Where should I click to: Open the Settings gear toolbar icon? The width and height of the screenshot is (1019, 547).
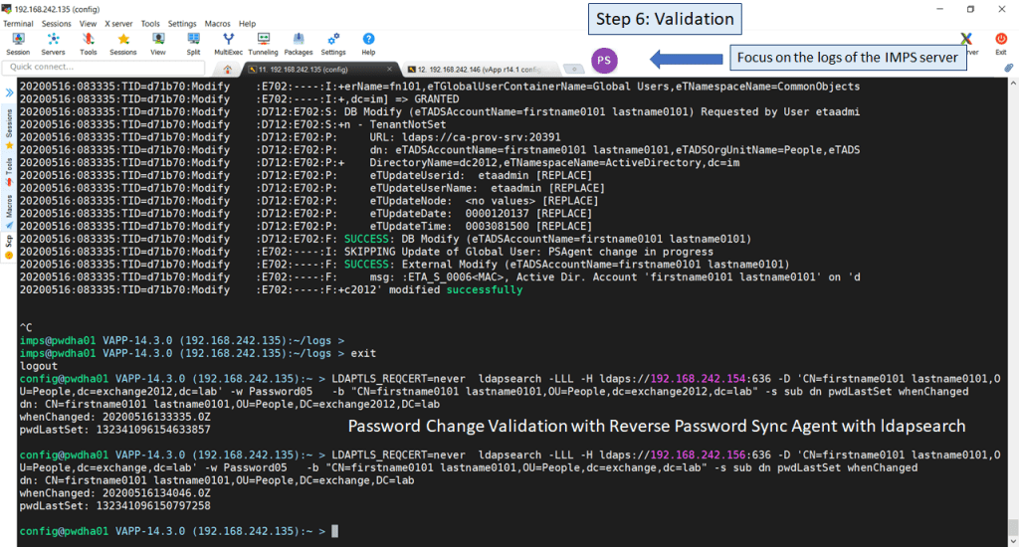[x=333, y=42]
